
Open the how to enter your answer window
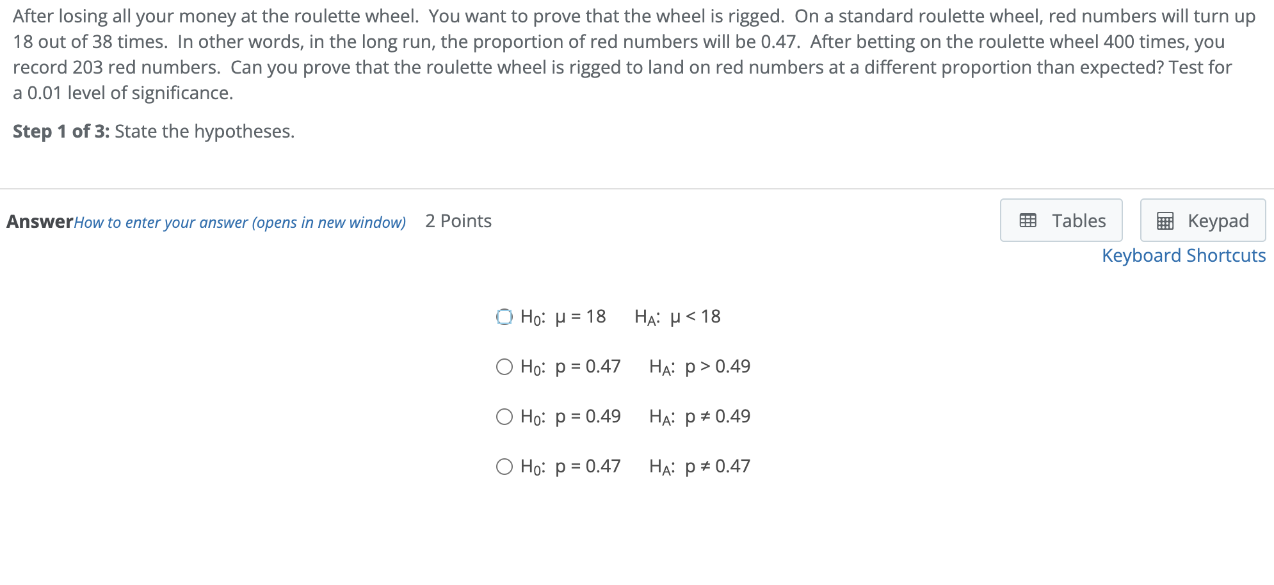240,222
